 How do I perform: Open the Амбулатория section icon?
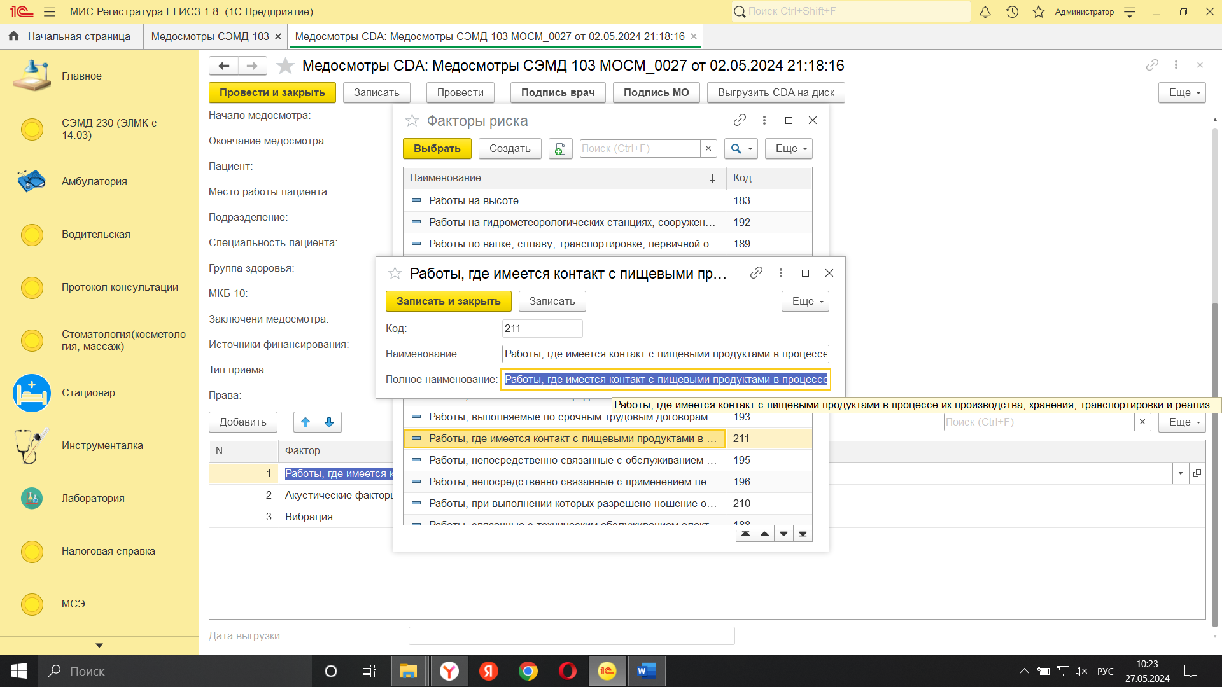pos(32,181)
